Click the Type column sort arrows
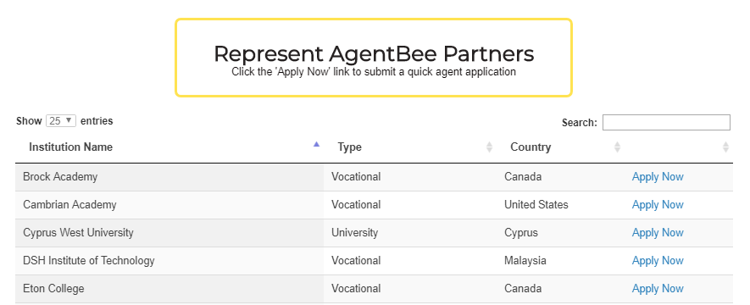Screen dimensions: 750x305 489,147
